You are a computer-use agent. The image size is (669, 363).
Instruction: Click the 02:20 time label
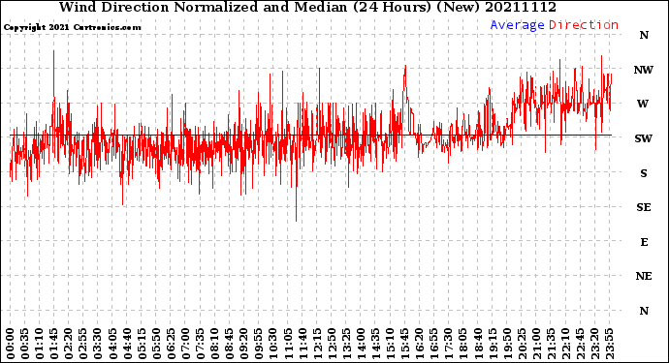(69, 344)
